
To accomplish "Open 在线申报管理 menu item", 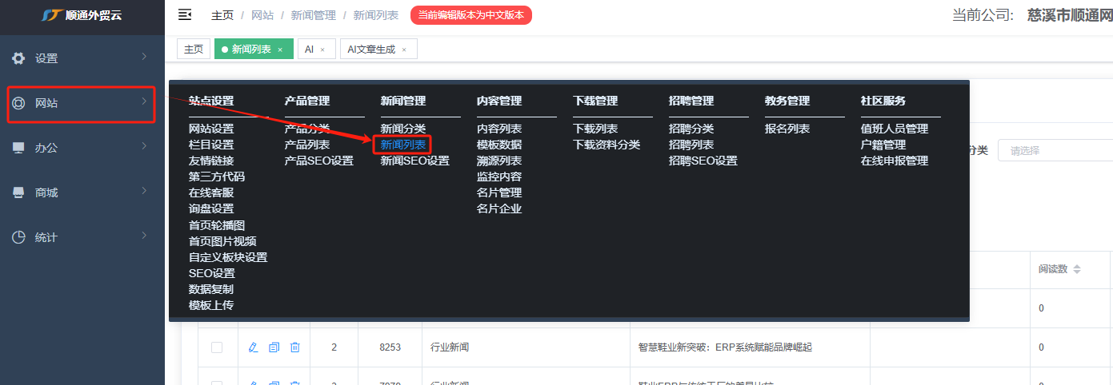I will pos(895,161).
